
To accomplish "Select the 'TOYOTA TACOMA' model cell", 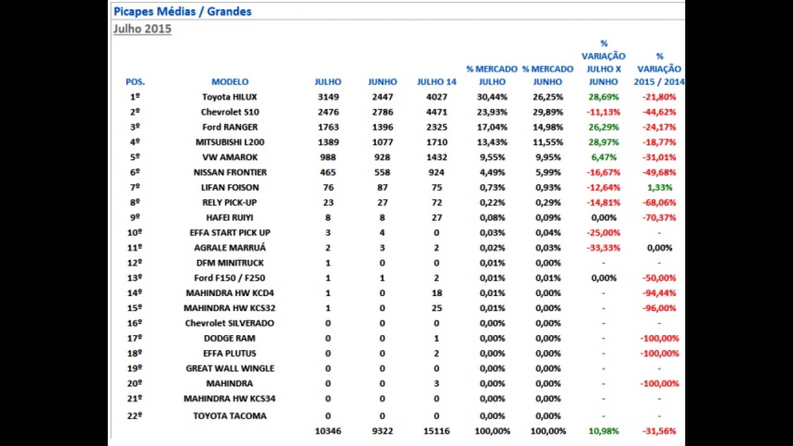I will coord(230,416).
